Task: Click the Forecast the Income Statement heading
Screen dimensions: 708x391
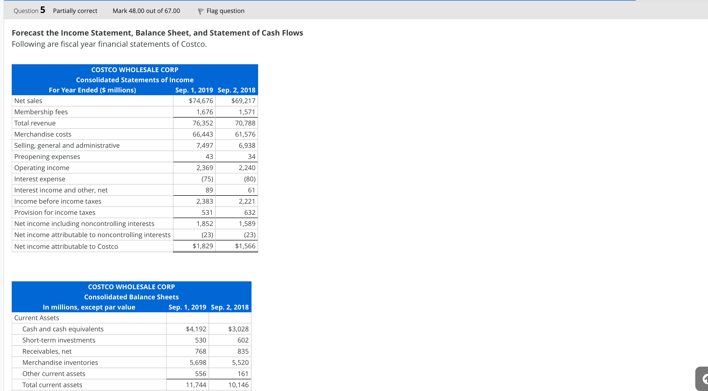Action: pyautogui.click(x=157, y=33)
